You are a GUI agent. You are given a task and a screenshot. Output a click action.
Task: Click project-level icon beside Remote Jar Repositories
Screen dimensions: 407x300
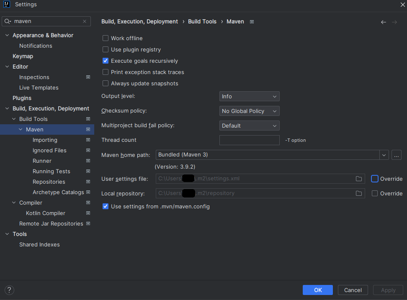(88, 223)
